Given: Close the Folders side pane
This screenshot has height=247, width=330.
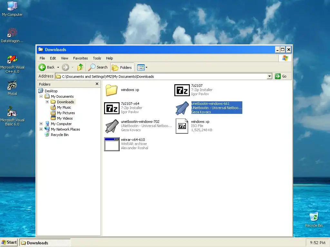Looking at the screenshot, I should point(97,84).
